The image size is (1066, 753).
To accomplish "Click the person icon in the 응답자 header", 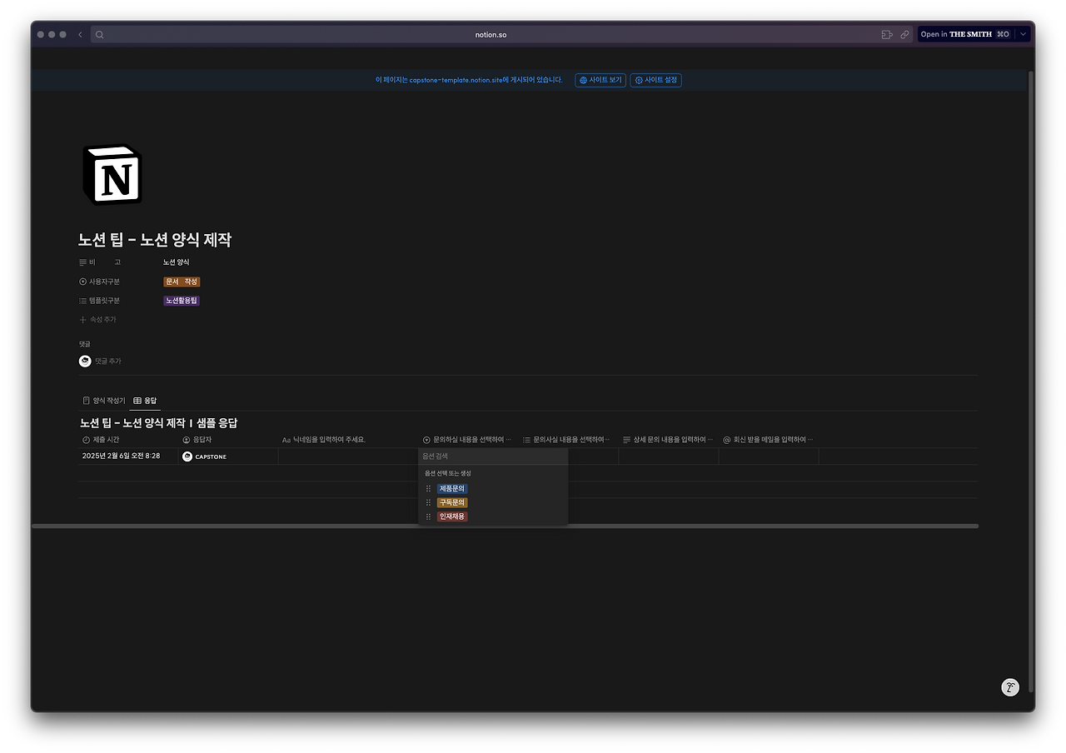I will [x=187, y=440].
